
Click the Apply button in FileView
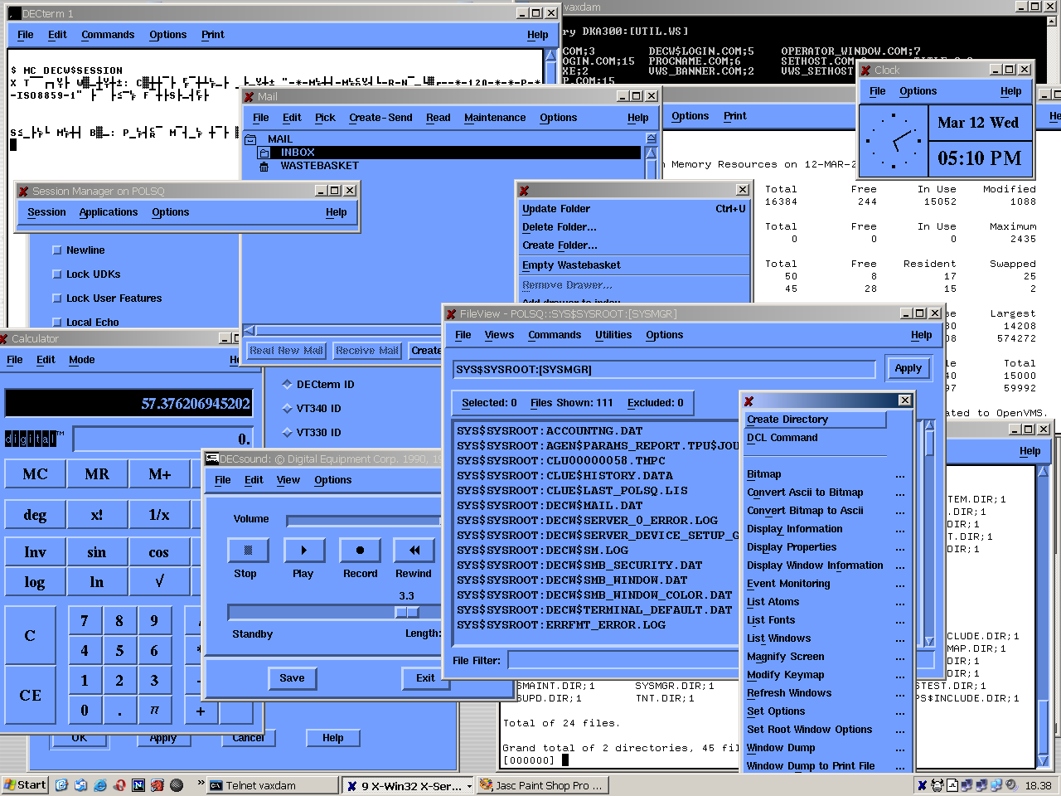908,368
